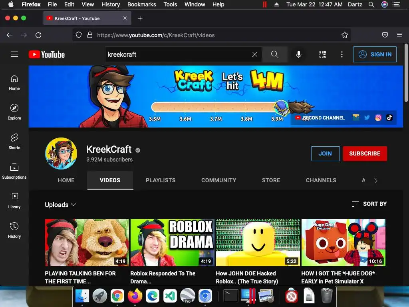Open the Sort By menu
This screenshot has height=307, width=409.
(369, 204)
